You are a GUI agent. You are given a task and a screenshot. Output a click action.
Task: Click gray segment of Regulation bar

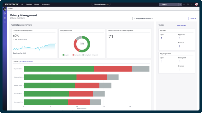(140, 69)
